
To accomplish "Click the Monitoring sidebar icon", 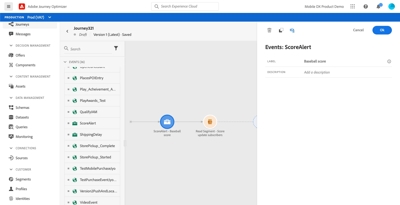I will (11, 137).
